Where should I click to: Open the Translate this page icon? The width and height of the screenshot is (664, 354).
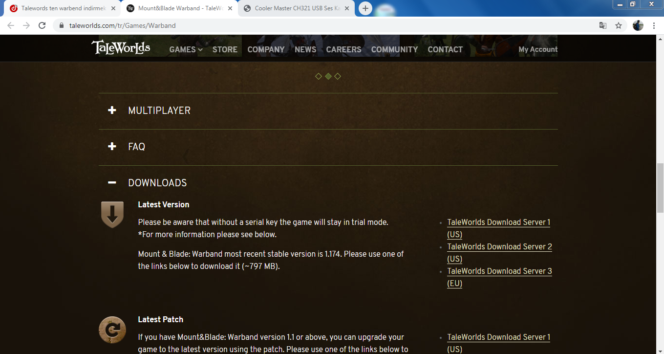tap(603, 25)
